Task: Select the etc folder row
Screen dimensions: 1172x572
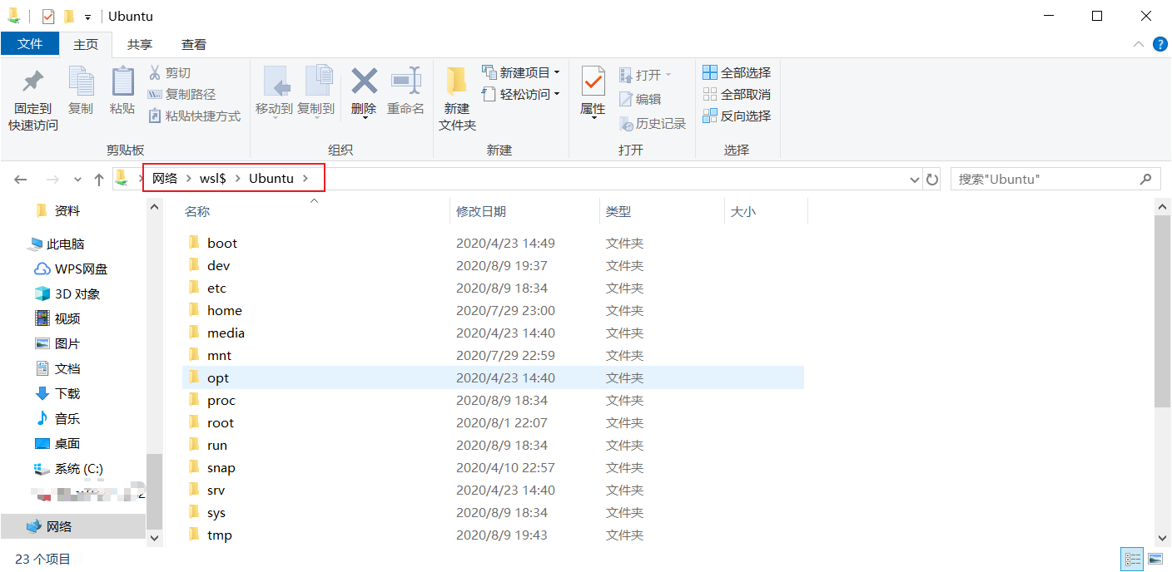Action: (493, 288)
